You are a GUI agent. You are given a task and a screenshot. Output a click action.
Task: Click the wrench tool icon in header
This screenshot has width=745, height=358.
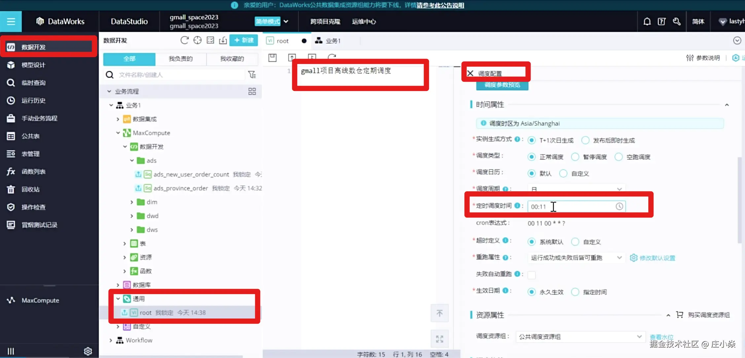[677, 21]
